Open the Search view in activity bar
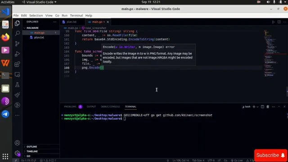Viewport: 288px width, 162px height. click(17, 33)
